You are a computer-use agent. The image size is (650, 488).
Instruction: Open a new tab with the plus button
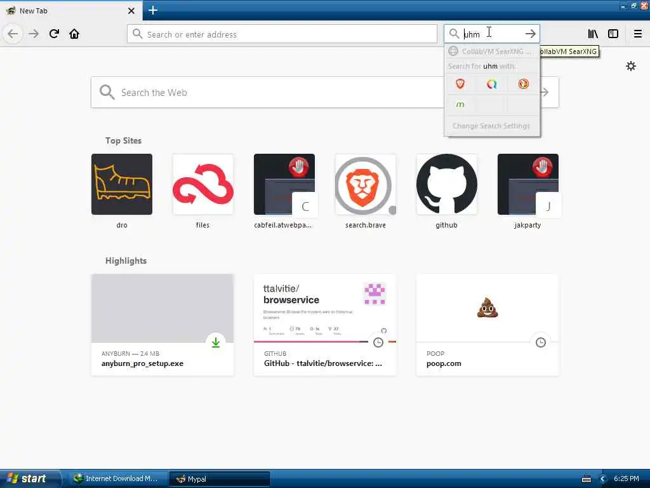tap(153, 10)
